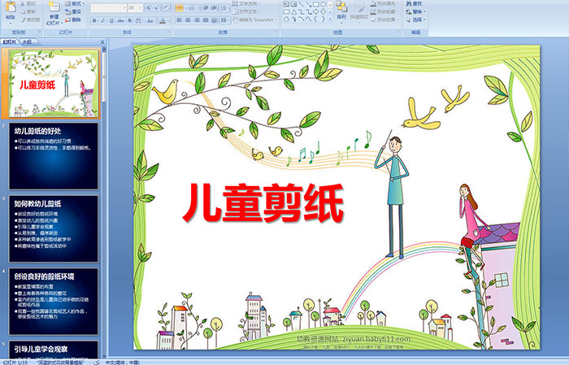
Task: Select the Right Arrow shape
Action: pyautogui.click(x=315, y=12)
